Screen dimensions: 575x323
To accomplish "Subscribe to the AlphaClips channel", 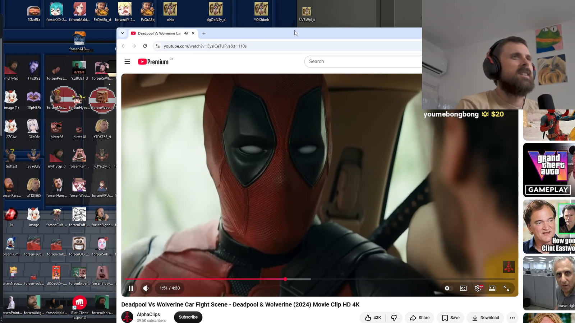I will click(188, 317).
